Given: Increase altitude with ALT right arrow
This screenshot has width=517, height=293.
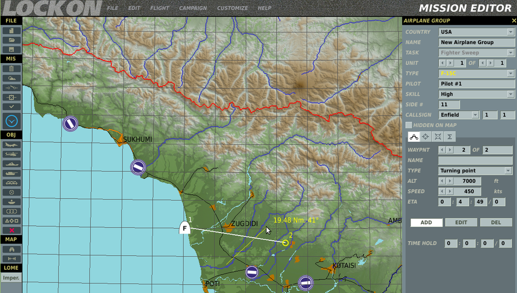Looking at the screenshot, I should coord(450,181).
